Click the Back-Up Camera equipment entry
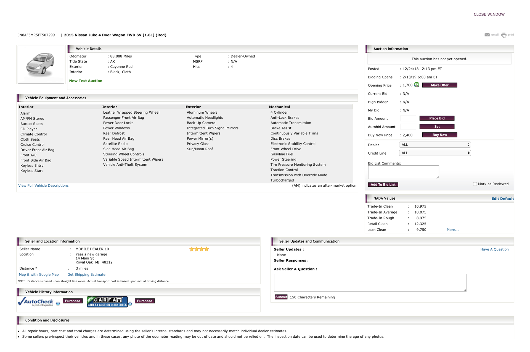 point(201,123)
